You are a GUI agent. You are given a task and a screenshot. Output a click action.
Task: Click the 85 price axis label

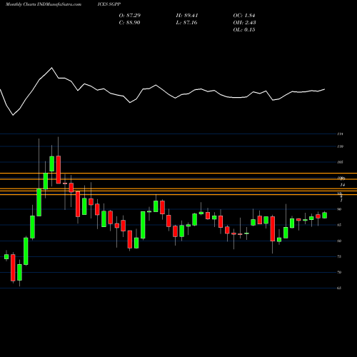tap(339, 225)
